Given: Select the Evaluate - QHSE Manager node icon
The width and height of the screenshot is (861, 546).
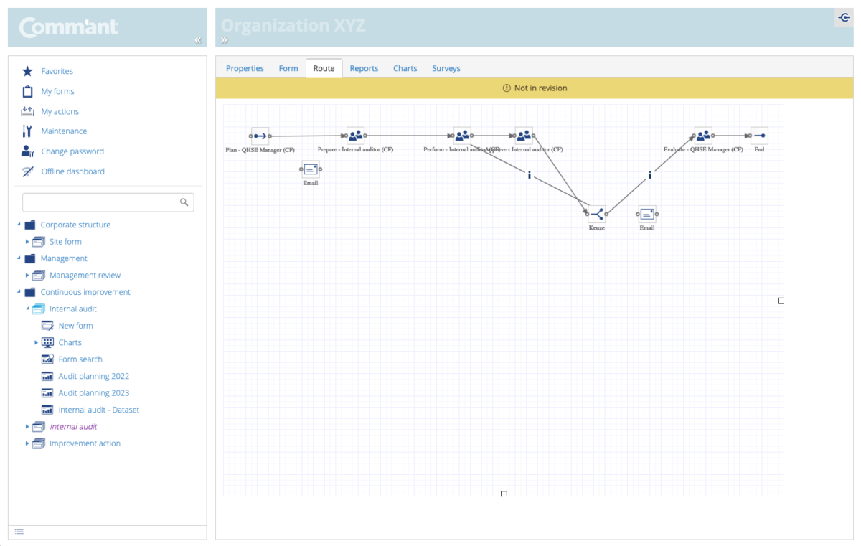Looking at the screenshot, I should pyautogui.click(x=703, y=135).
